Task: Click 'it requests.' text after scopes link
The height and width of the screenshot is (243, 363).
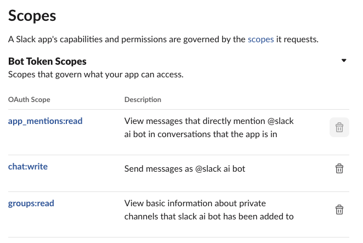Action: coord(297,39)
